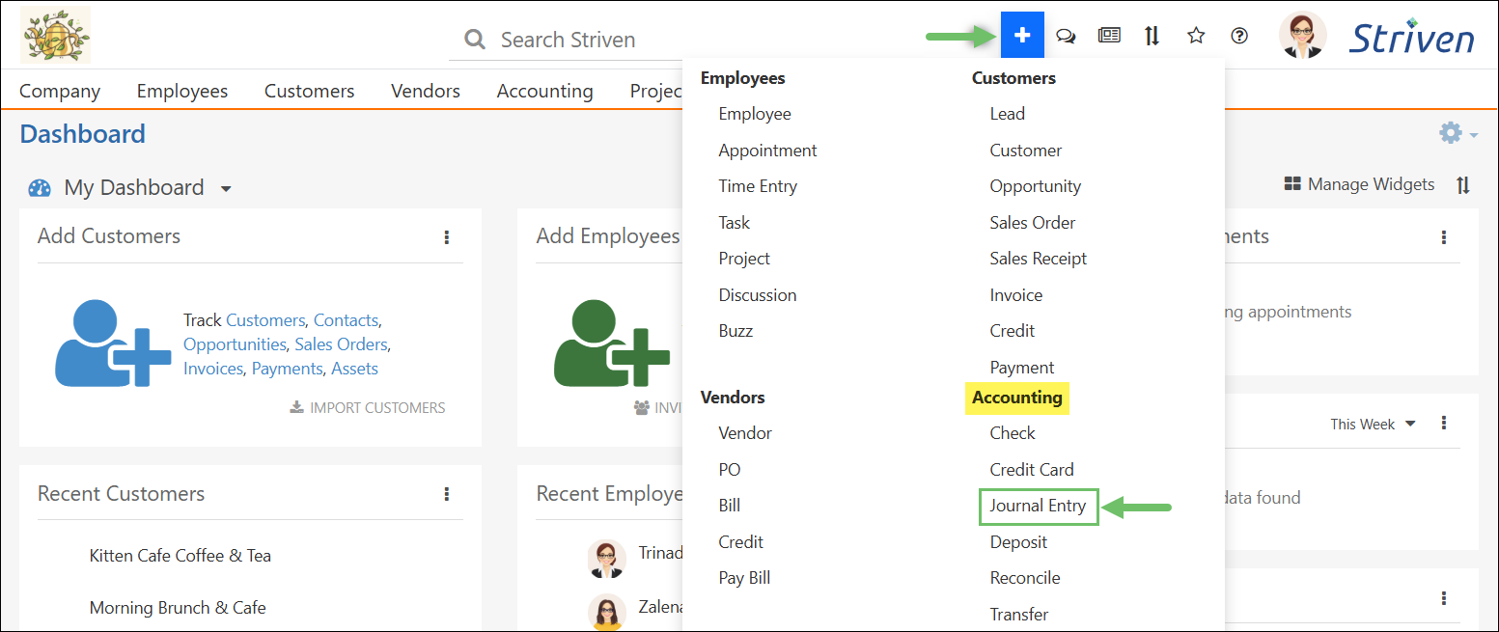
Task: Open the Invoices link in Add Customers
Action: (x=212, y=369)
